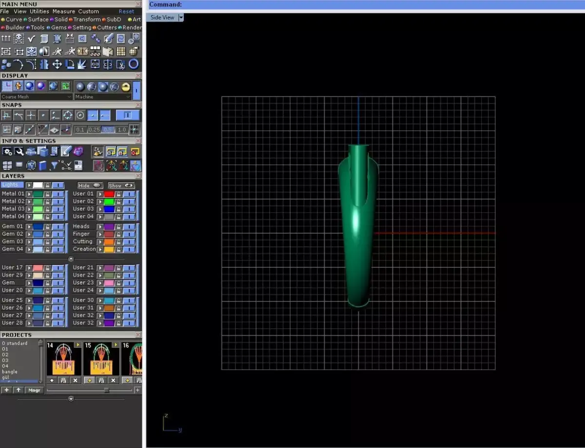Click the blue book icon
This screenshot has height=448, width=585.
point(43,166)
